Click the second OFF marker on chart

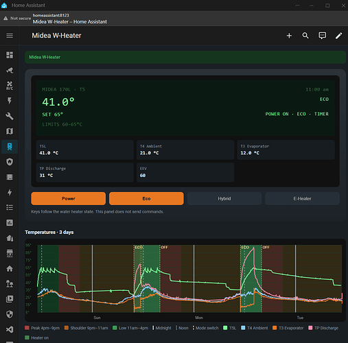pyautogui.click(x=266, y=248)
